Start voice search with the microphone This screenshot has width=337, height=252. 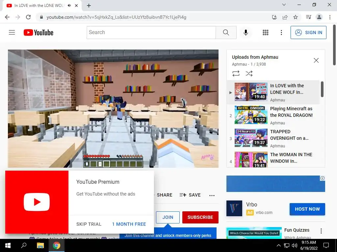pos(246,32)
